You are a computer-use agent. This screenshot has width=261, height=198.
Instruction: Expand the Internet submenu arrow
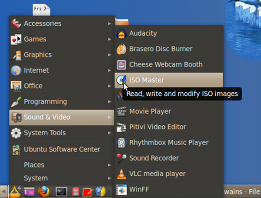click(x=109, y=70)
